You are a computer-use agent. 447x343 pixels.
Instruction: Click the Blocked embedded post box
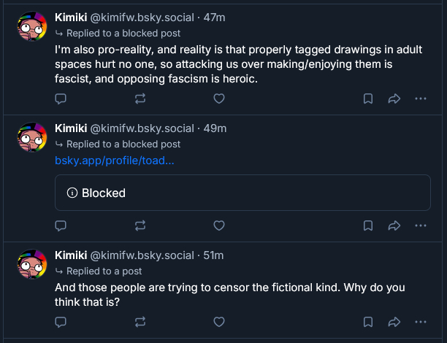point(242,193)
